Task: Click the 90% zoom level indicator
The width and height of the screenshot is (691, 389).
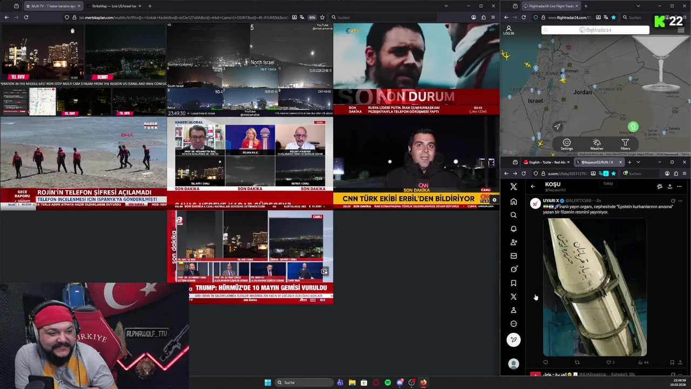Action: [312, 17]
